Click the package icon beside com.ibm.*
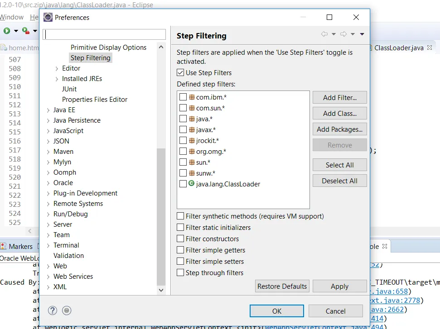The height and width of the screenshot is (329, 440). coord(192,97)
